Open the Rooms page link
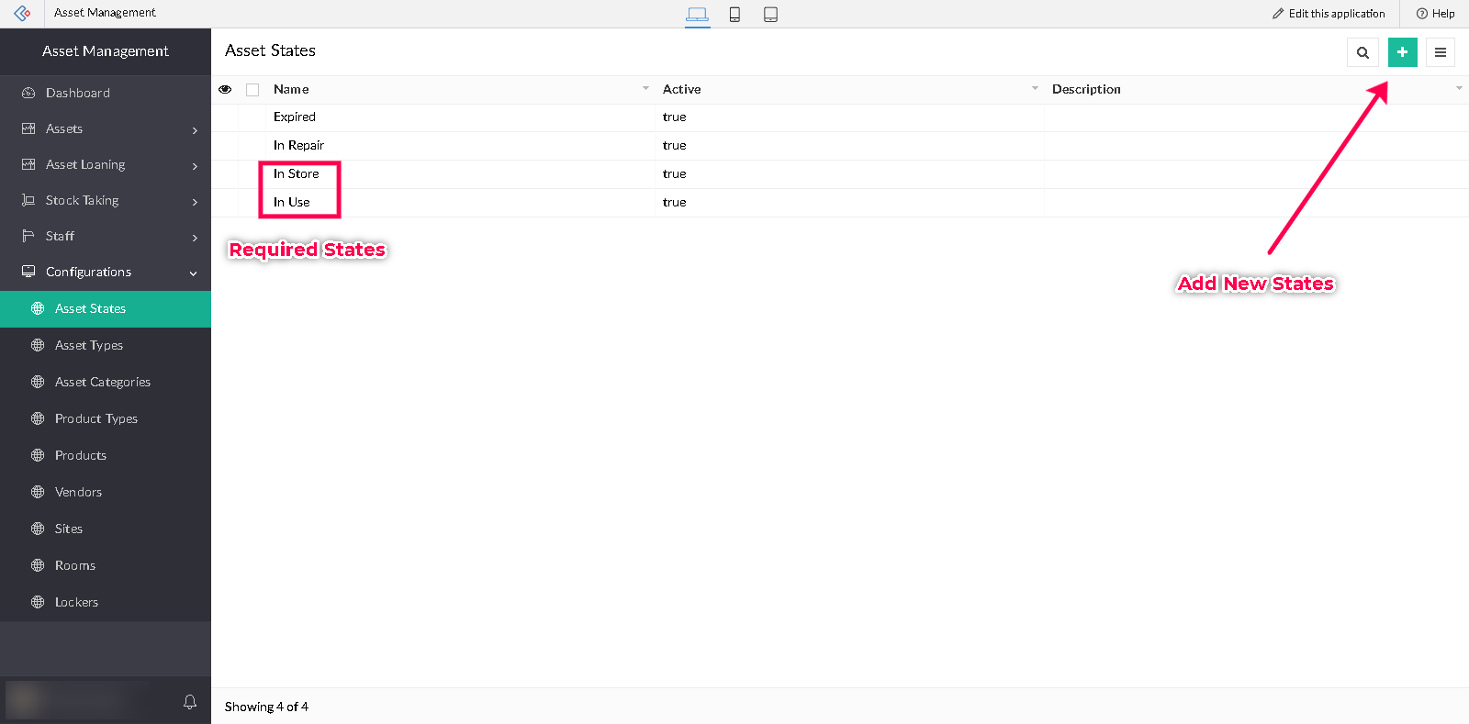The height and width of the screenshot is (724, 1469). [x=106, y=565]
